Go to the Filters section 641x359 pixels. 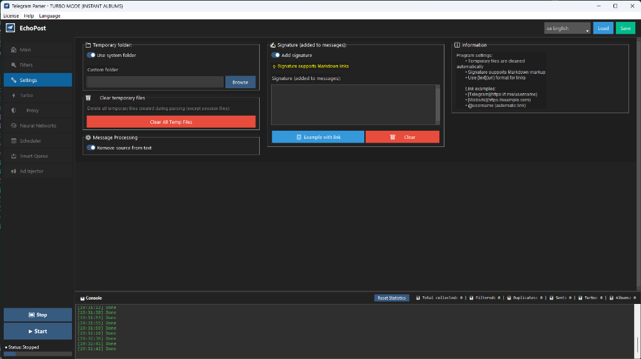[38, 65]
